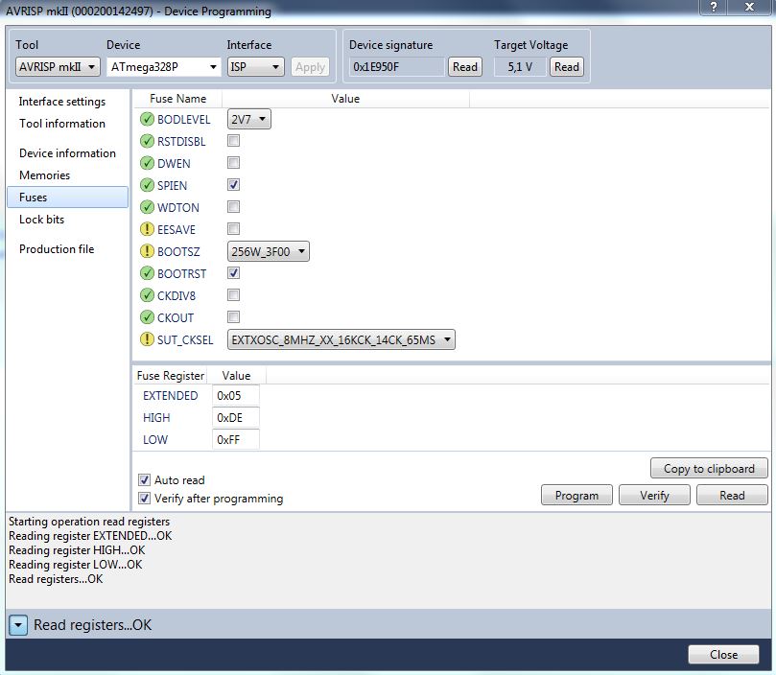
Task: Click the Program button
Action: pos(576,495)
